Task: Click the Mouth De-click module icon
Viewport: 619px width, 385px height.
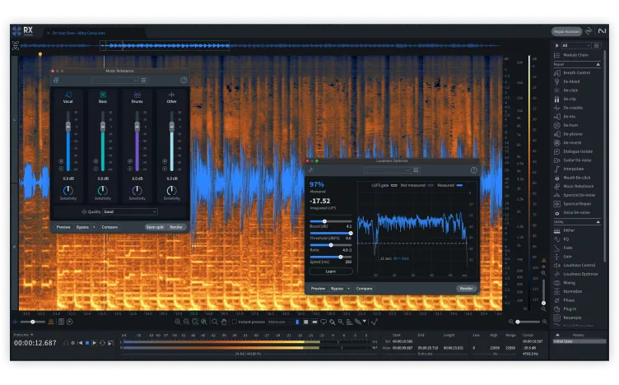Action: [x=557, y=178]
